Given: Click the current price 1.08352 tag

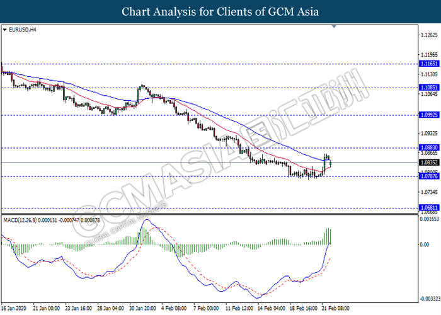Looking at the screenshot, I should point(429,162).
